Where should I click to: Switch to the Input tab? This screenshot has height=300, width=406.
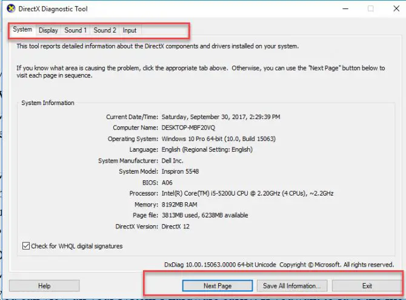(x=130, y=30)
